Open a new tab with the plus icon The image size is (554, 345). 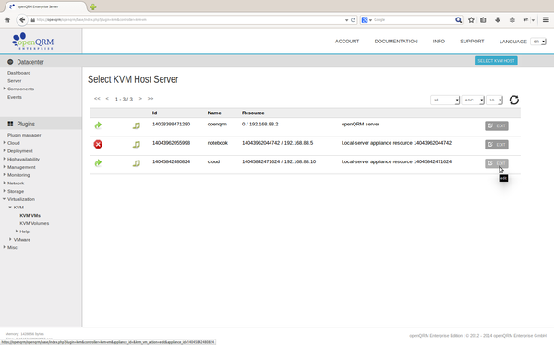point(93,6)
